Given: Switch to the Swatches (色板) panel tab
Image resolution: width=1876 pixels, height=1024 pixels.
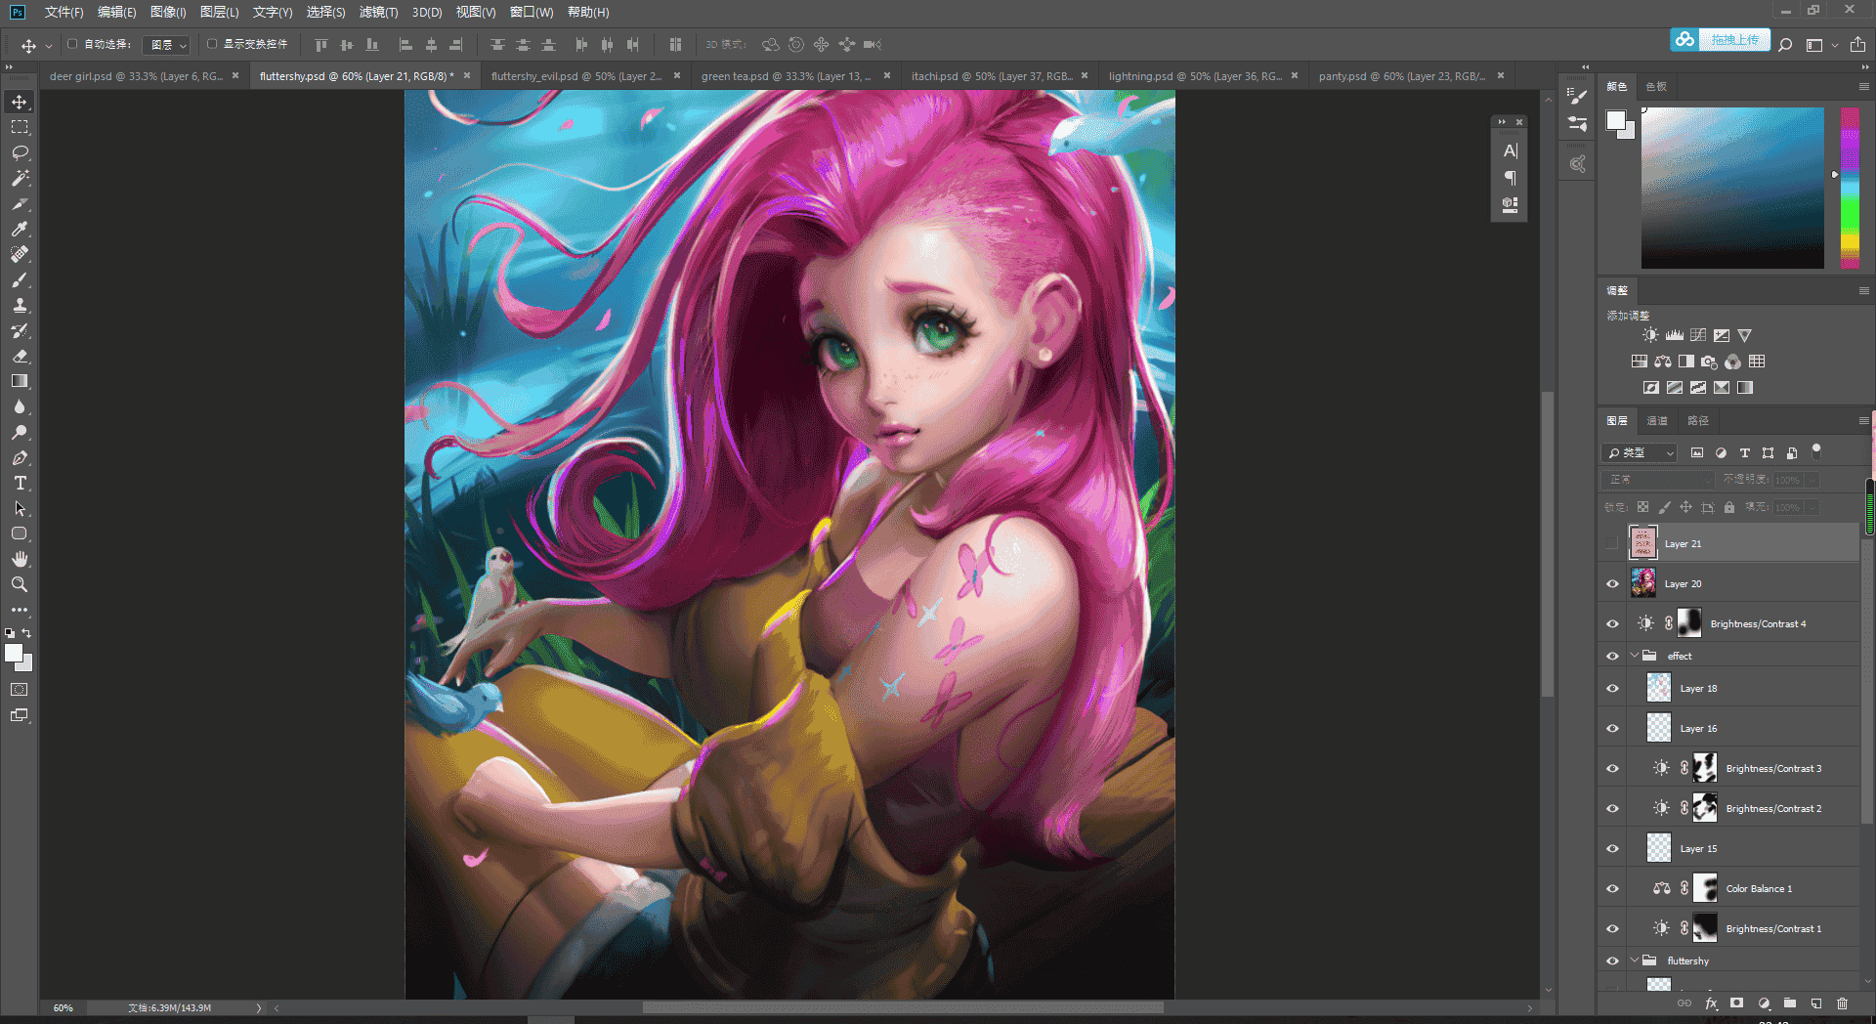Looking at the screenshot, I should [1656, 87].
